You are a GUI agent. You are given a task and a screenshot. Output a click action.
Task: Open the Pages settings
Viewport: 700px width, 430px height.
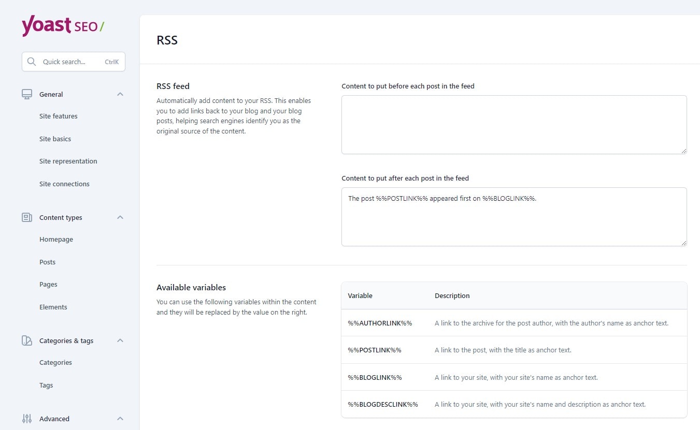(48, 285)
